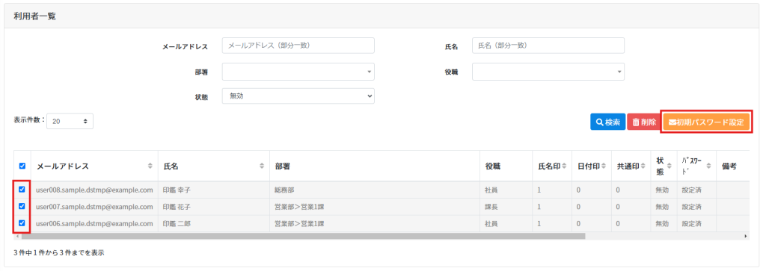Screen dimensions: 766x271
Task: Toggle the select-all header checkbox
Action: click(x=22, y=166)
